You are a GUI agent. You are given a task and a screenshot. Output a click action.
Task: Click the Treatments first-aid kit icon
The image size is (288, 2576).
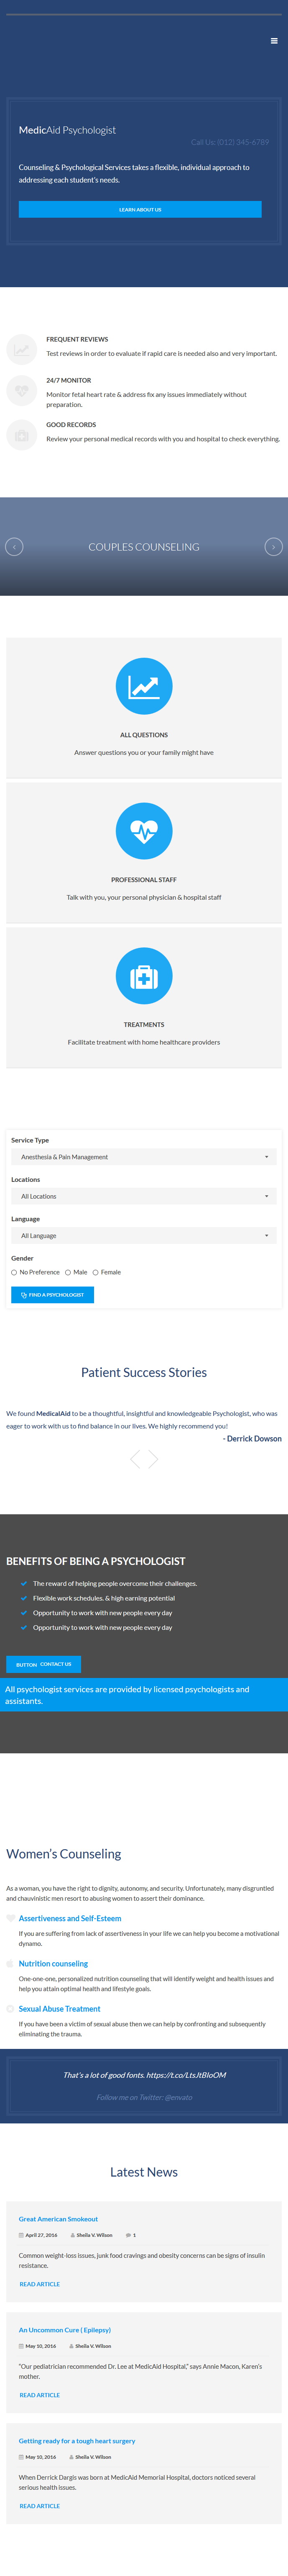pyautogui.click(x=144, y=976)
